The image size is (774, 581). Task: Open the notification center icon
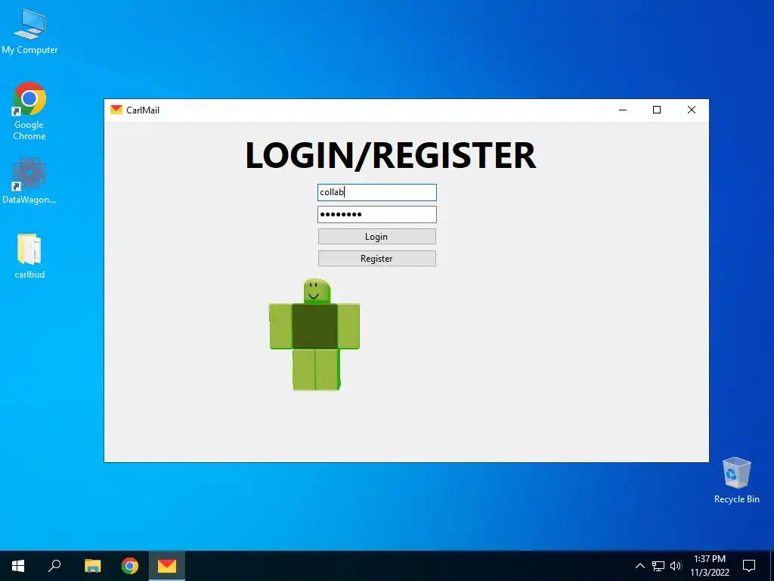(749, 566)
